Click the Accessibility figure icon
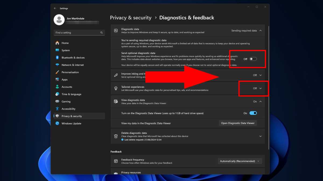The width and height of the screenshot is (323, 181). 57,109
